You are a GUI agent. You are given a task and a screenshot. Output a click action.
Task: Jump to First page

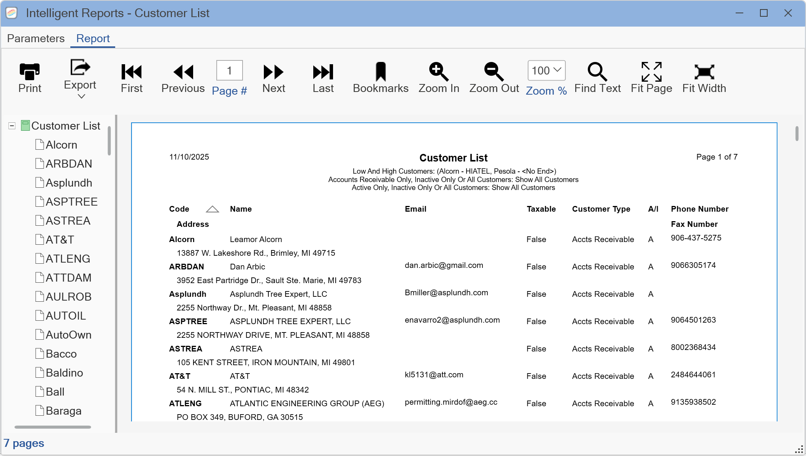tap(132, 72)
